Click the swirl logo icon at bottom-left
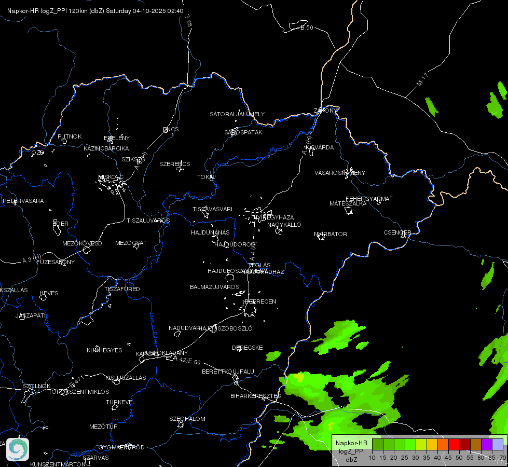This screenshot has width=508, height=467. tap(18, 449)
